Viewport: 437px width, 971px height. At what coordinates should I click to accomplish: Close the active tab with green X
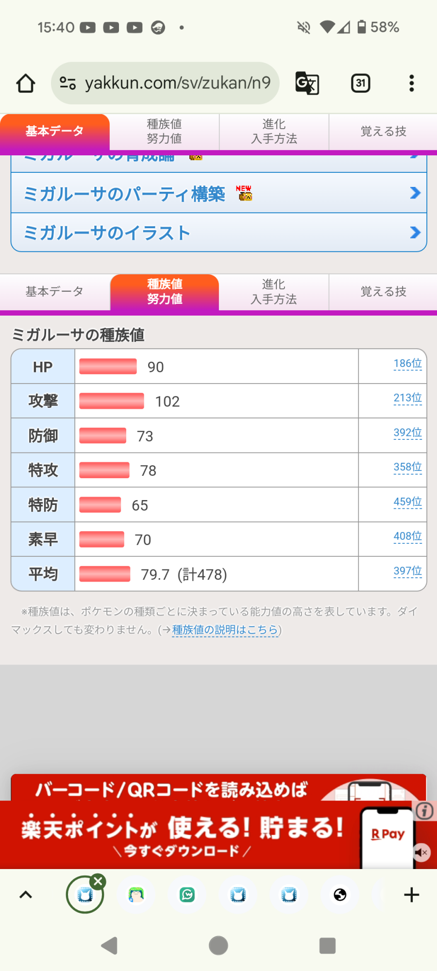click(98, 881)
